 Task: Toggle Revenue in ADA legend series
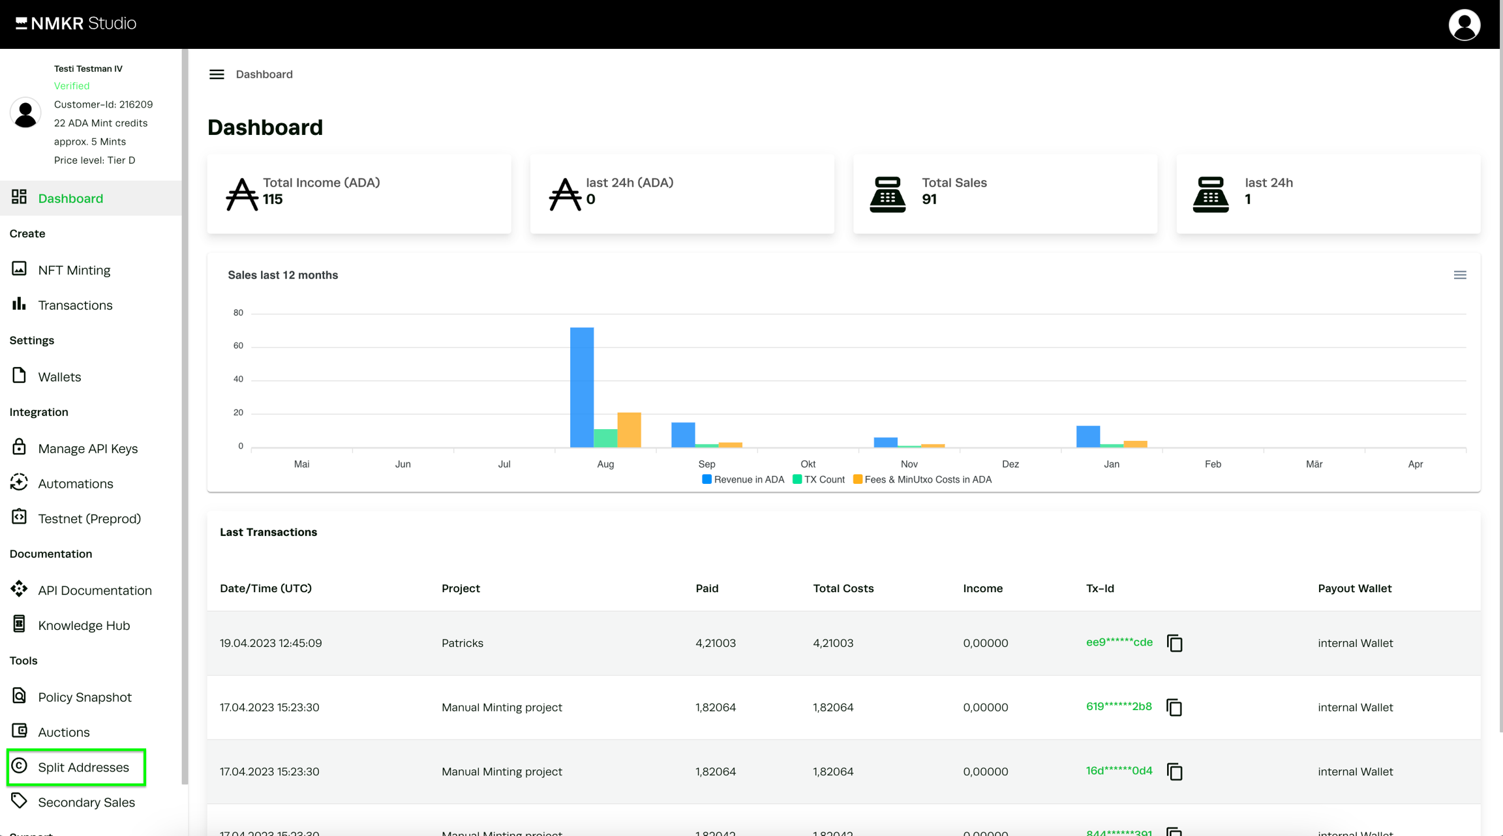point(742,479)
